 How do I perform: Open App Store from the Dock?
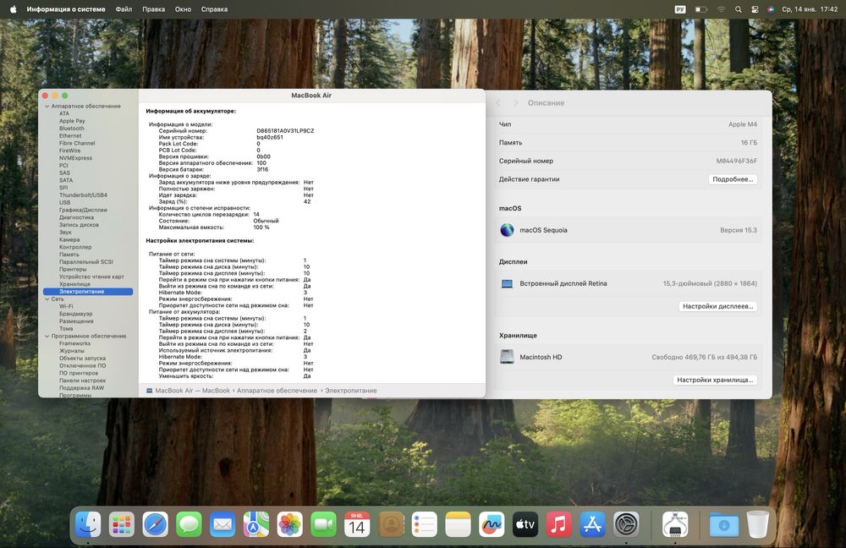click(592, 523)
